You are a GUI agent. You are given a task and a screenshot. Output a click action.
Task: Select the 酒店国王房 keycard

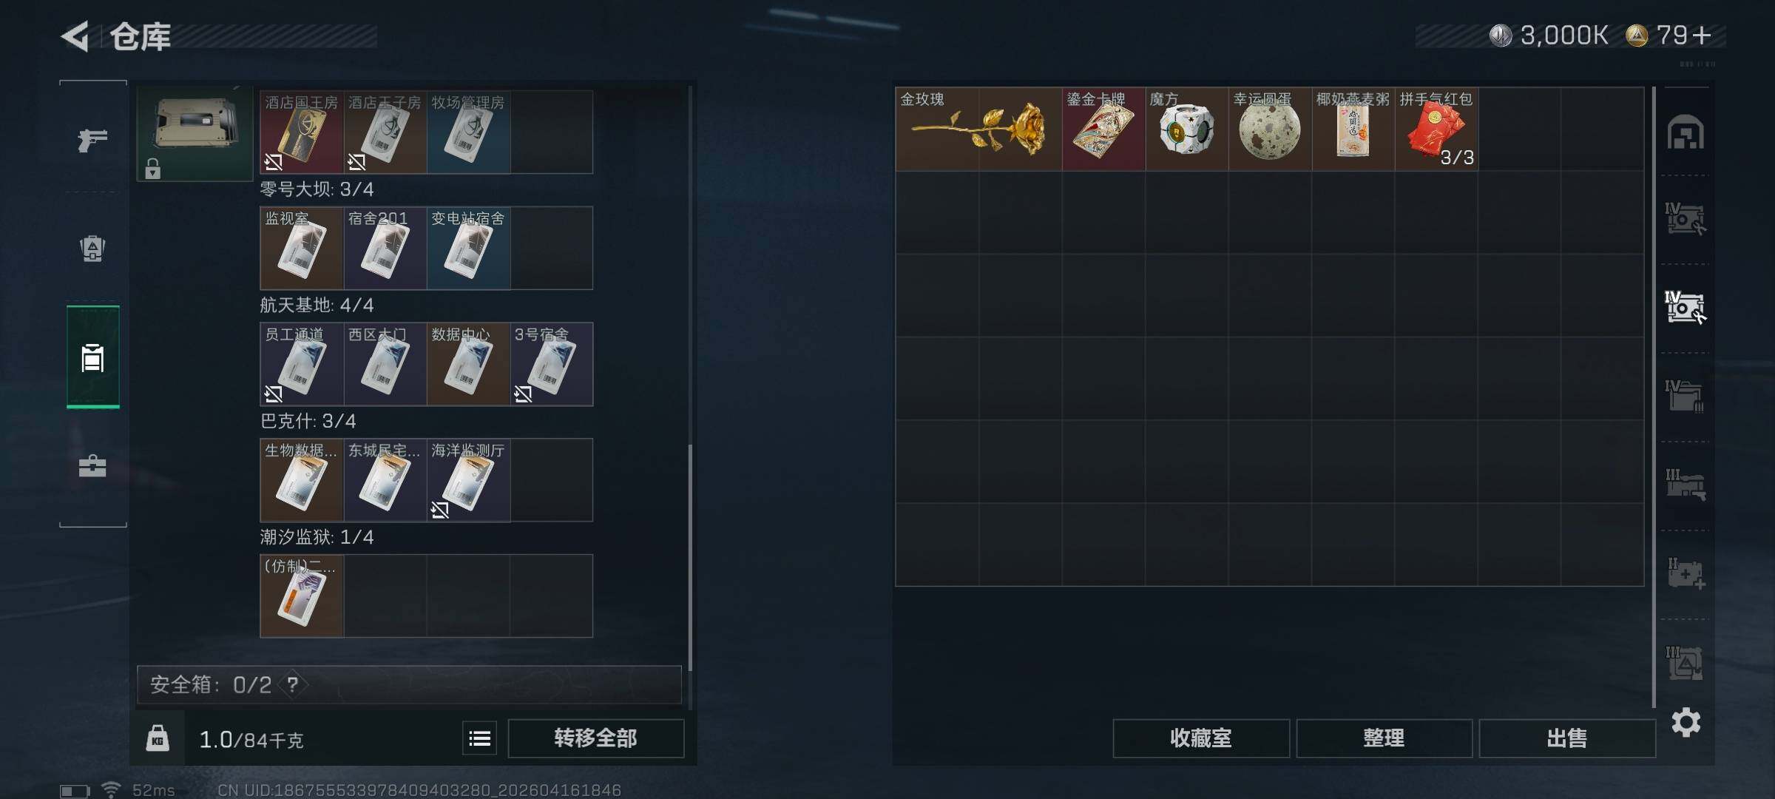pos(302,132)
